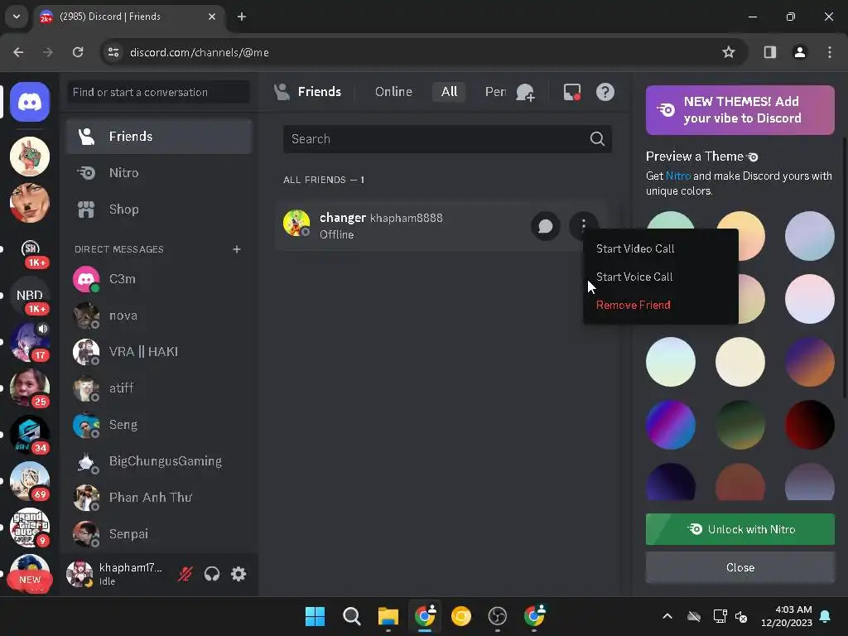Screen dimensions: 848x636
Task: Select blue-purple striped theme swatch
Action: pyautogui.click(x=671, y=425)
